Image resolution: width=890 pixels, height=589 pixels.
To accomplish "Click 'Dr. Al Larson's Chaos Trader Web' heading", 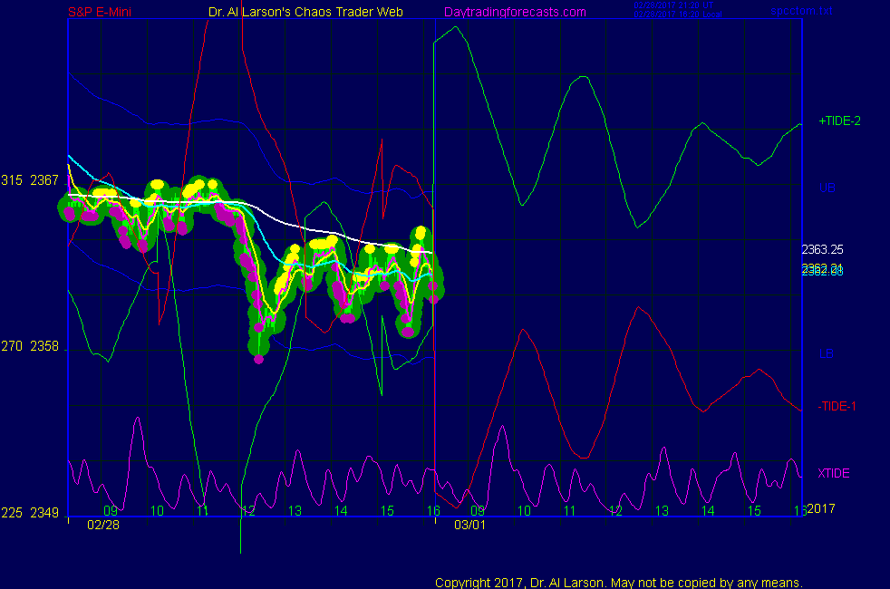I will 305,12.
